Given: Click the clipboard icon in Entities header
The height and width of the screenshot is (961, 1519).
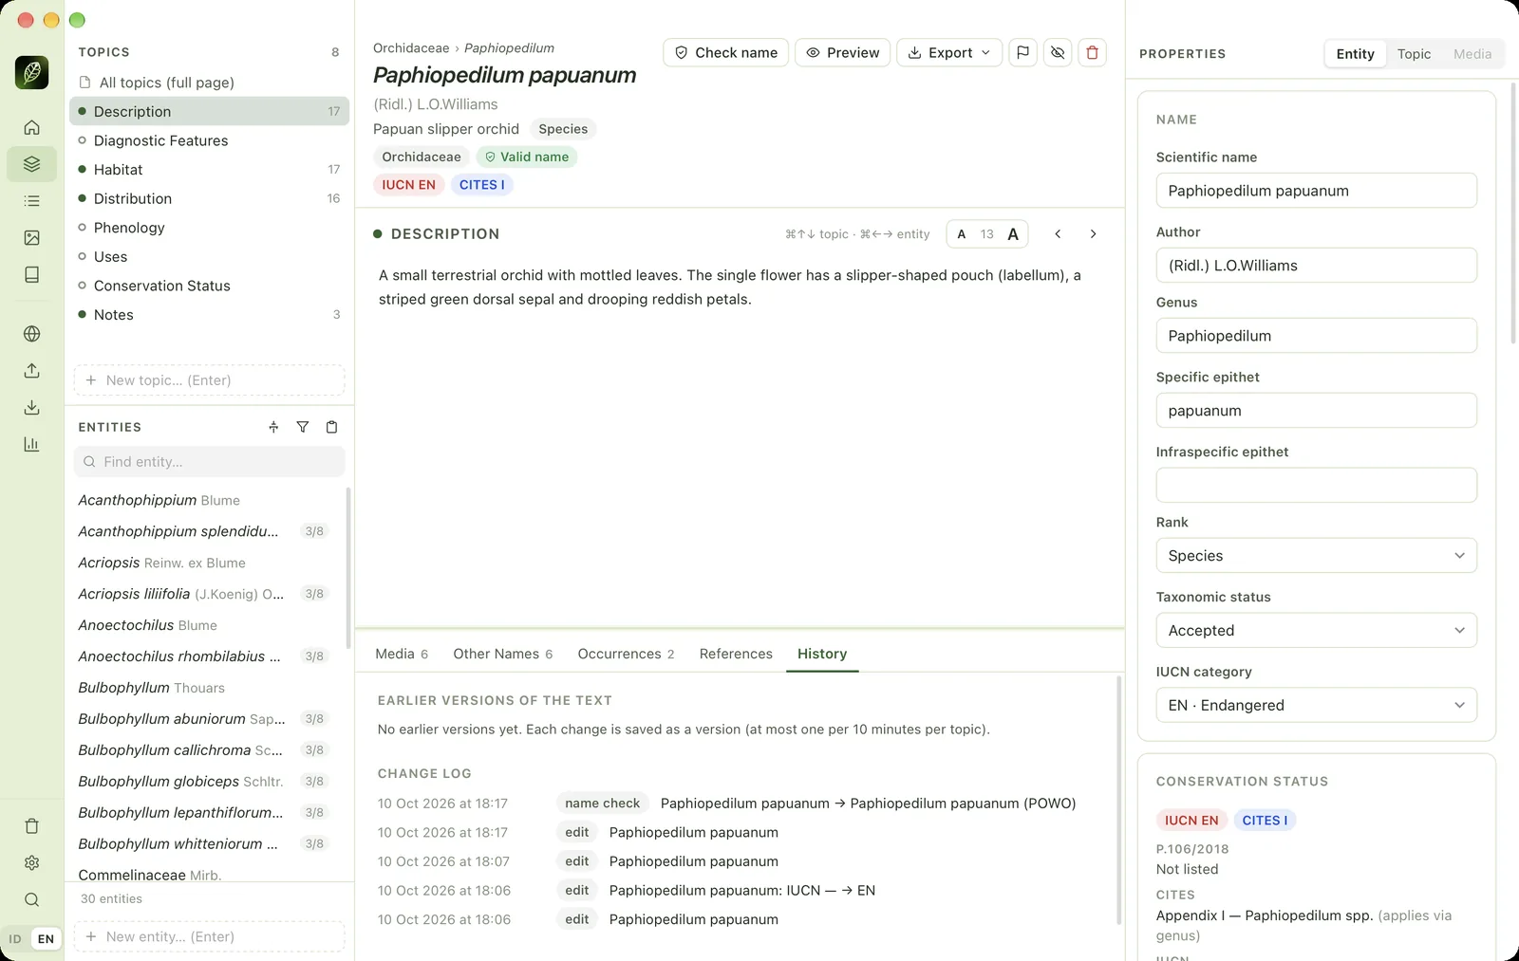Looking at the screenshot, I should (331, 427).
